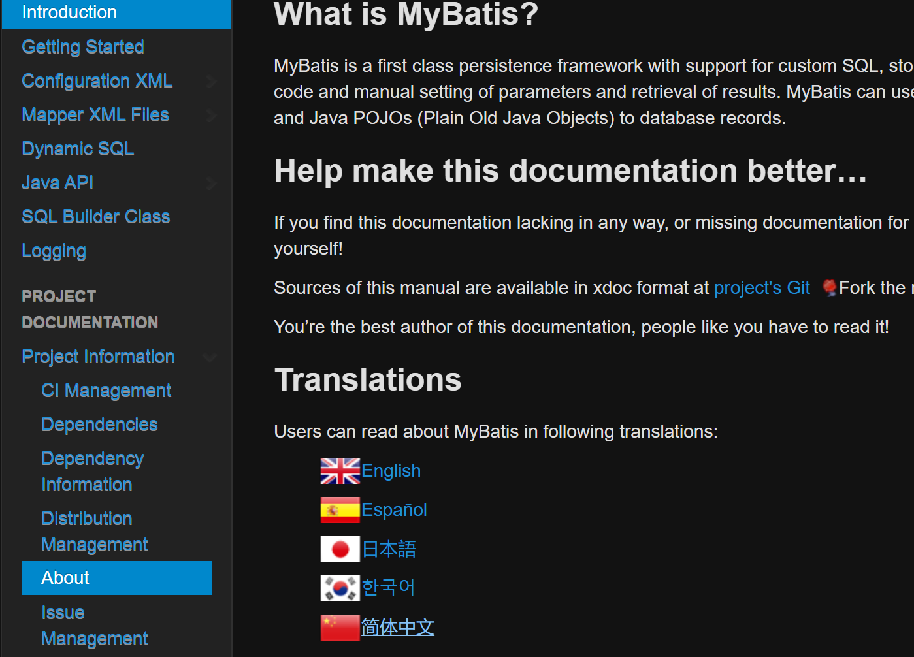Select the About item in sidebar
The image size is (914, 657).
[x=116, y=578]
